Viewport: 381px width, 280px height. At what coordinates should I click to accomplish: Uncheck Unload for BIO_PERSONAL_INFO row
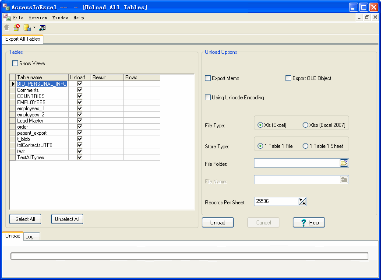pyautogui.click(x=79, y=84)
